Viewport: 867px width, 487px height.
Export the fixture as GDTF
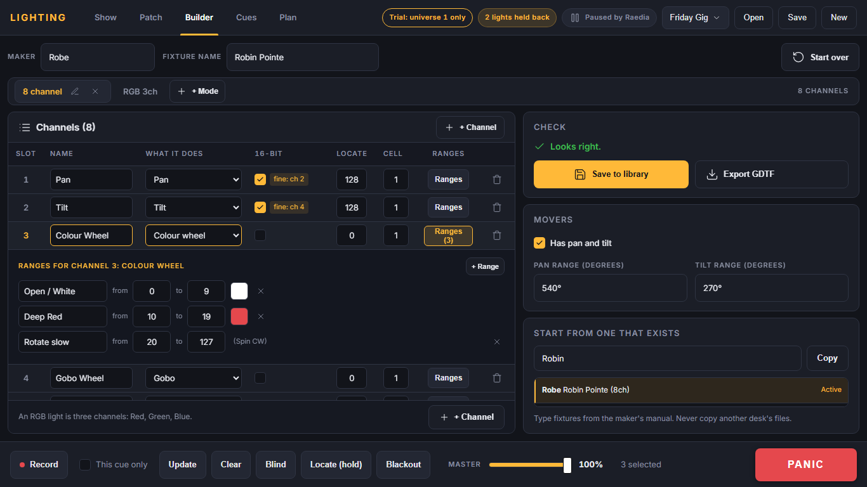pos(772,174)
